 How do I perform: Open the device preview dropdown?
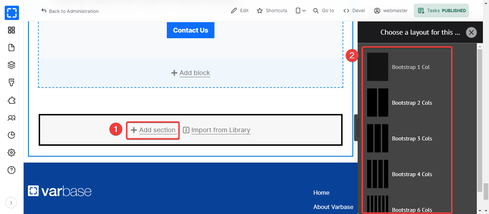[300, 11]
